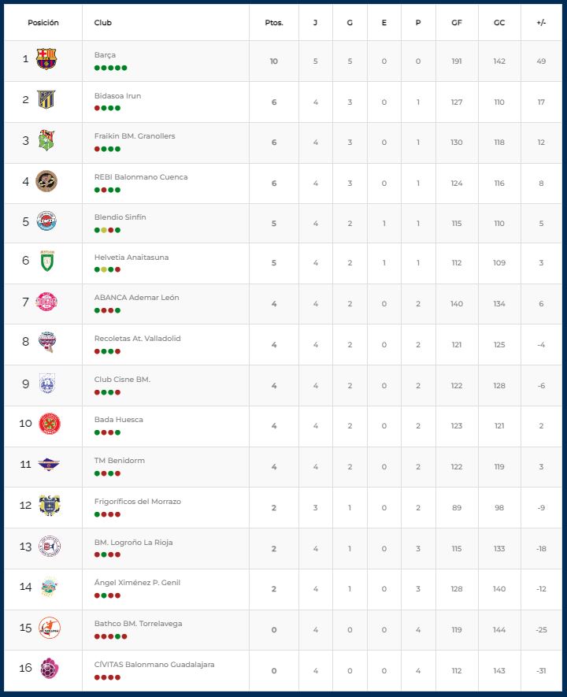Click the yellow draw dot under Blendio Sinfín

tap(103, 231)
